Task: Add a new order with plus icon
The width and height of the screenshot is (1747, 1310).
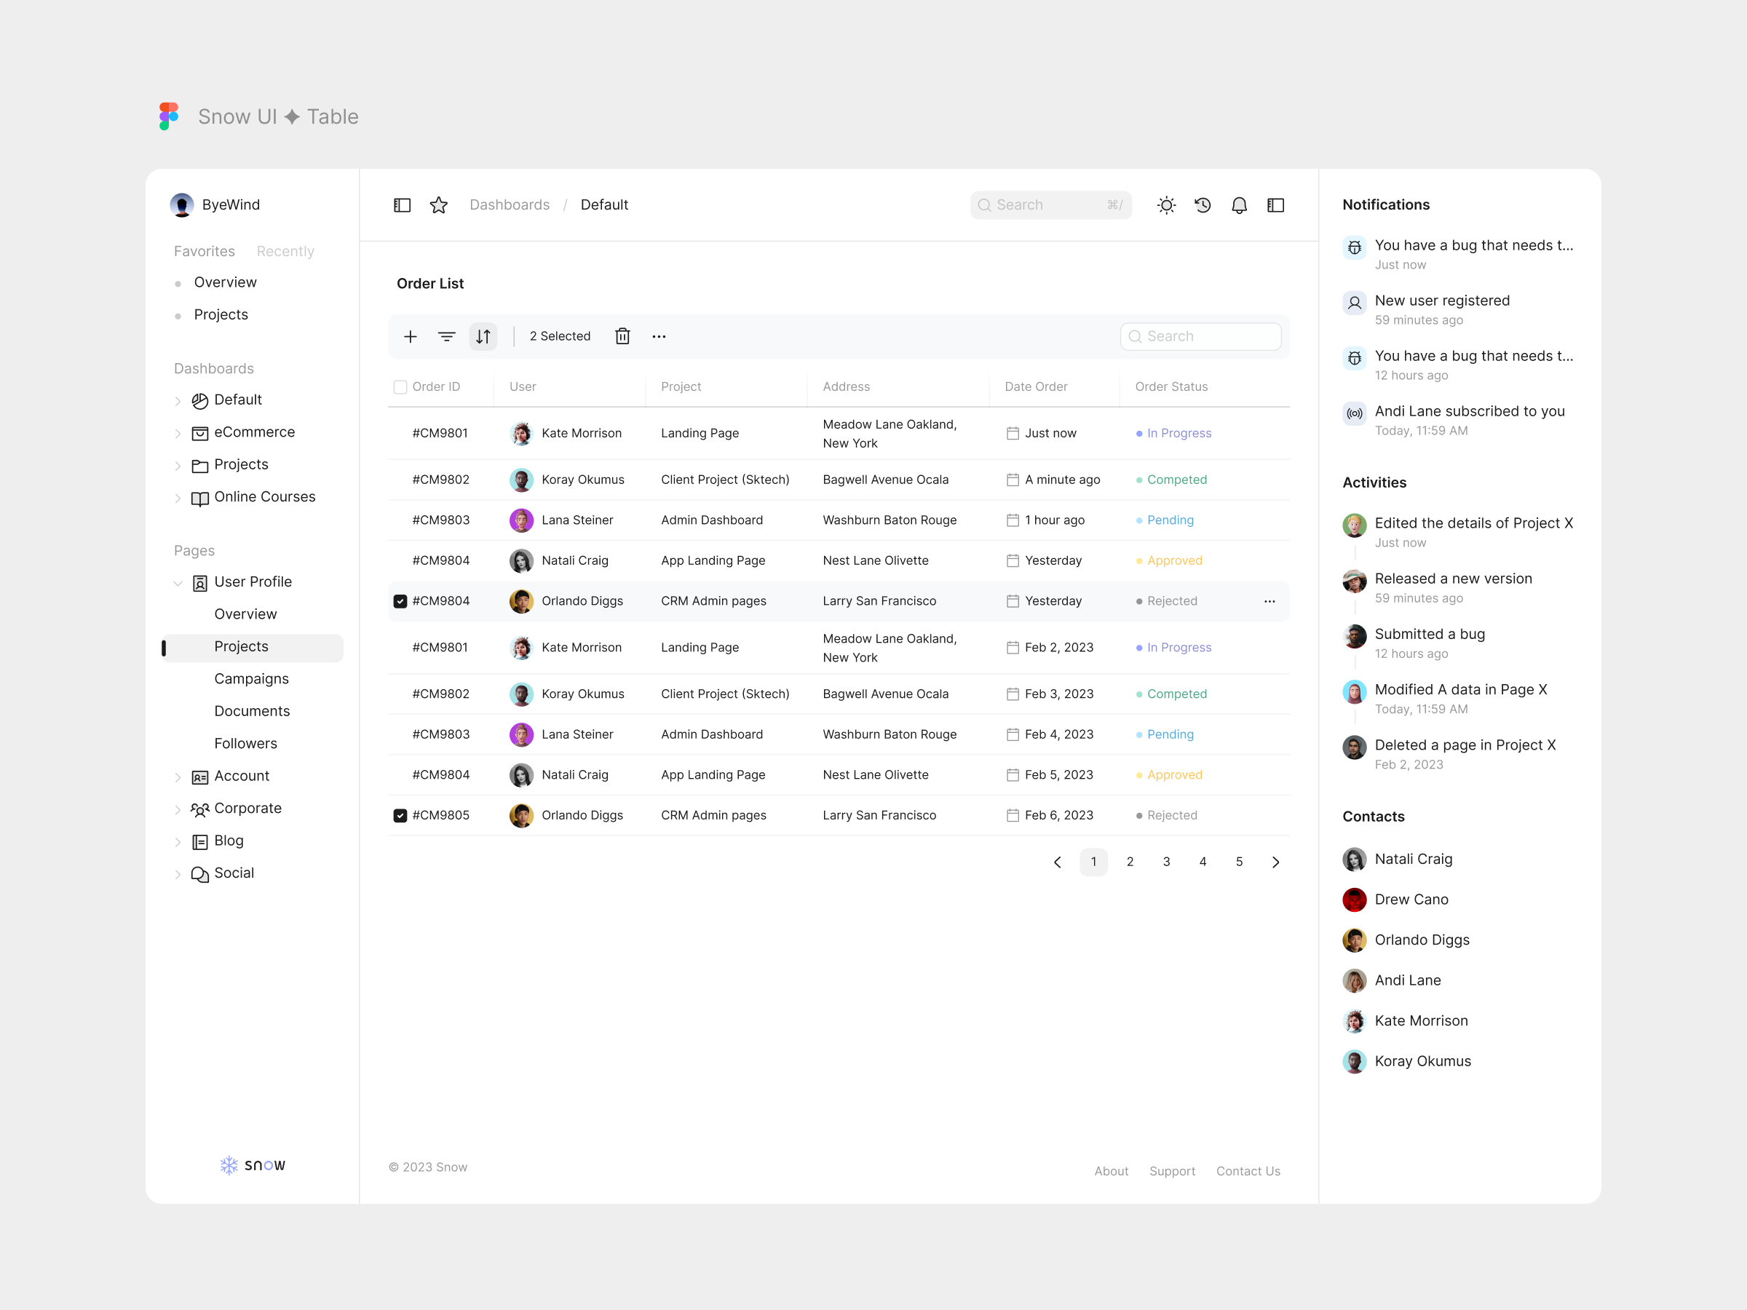Action: coord(410,336)
